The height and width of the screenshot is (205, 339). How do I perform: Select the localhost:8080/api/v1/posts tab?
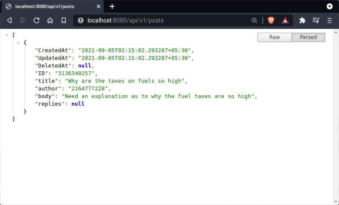pyautogui.click(x=47, y=6)
